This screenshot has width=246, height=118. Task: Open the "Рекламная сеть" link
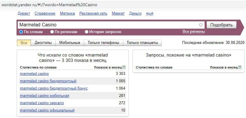pyautogui.click(x=94, y=13)
